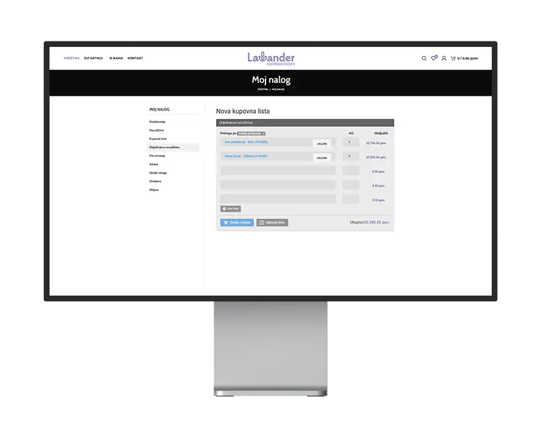Go to POČETNA in top navigation
The height and width of the screenshot is (428, 542).
pos(71,58)
